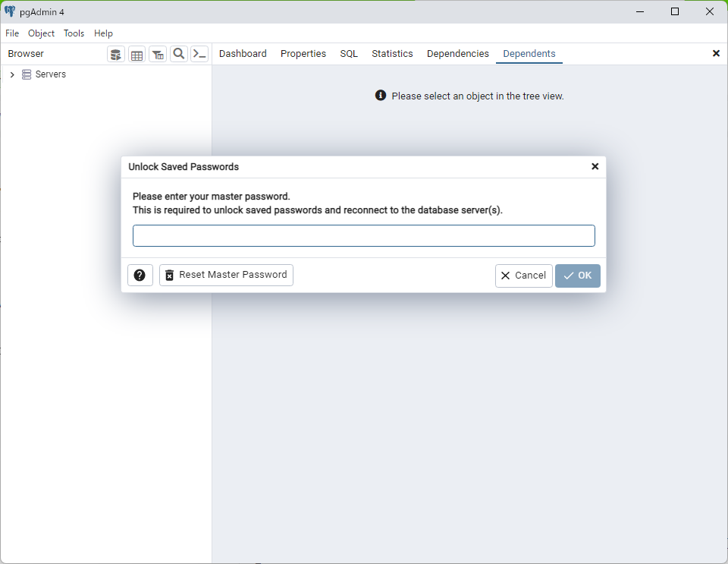Close the right-hand tab panel with X
The height and width of the screenshot is (564, 728).
pos(716,53)
